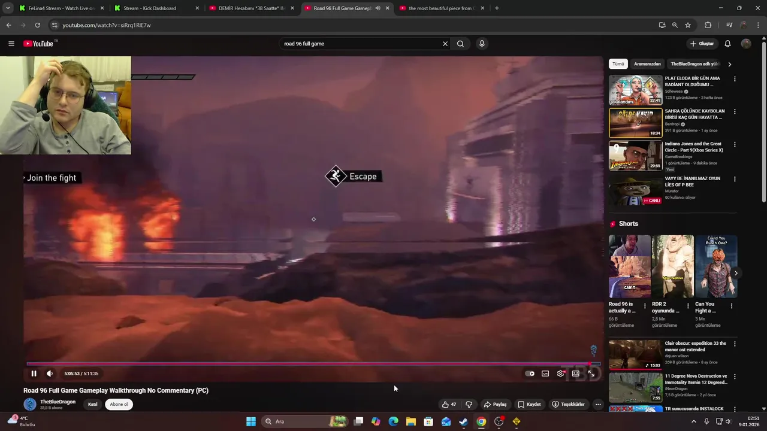The width and height of the screenshot is (767, 431).
Task: Open more actions ellipsis below video
Action: pyautogui.click(x=598, y=405)
